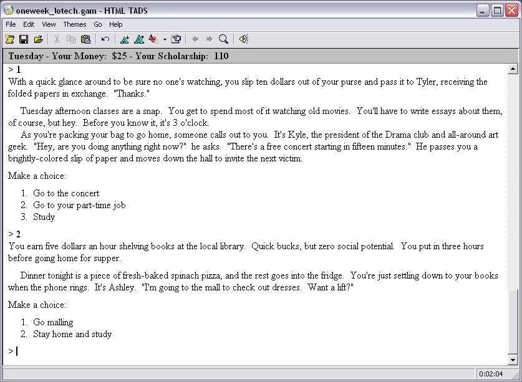Maximize the HTML TADS window
The height and width of the screenshot is (382, 522).
click(x=497, y=11)
